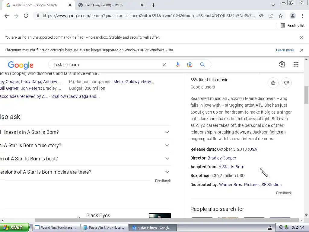309x232 pixels.
Task: Open the Black Eyes song result
Action: pyautogui.click(x=98, y=215)
